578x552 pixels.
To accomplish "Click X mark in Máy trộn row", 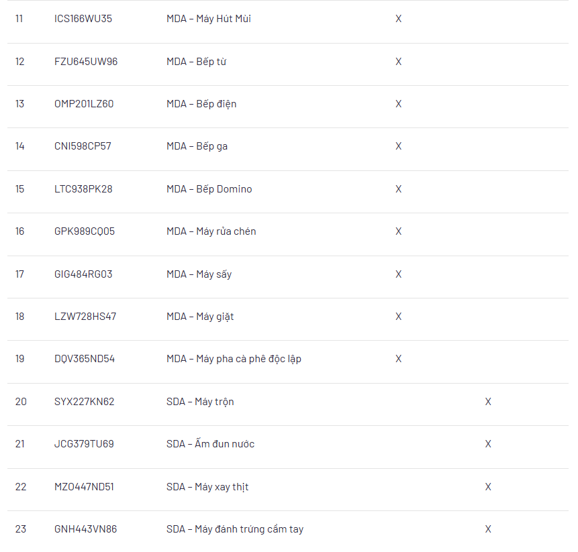I will coord(488,402).
